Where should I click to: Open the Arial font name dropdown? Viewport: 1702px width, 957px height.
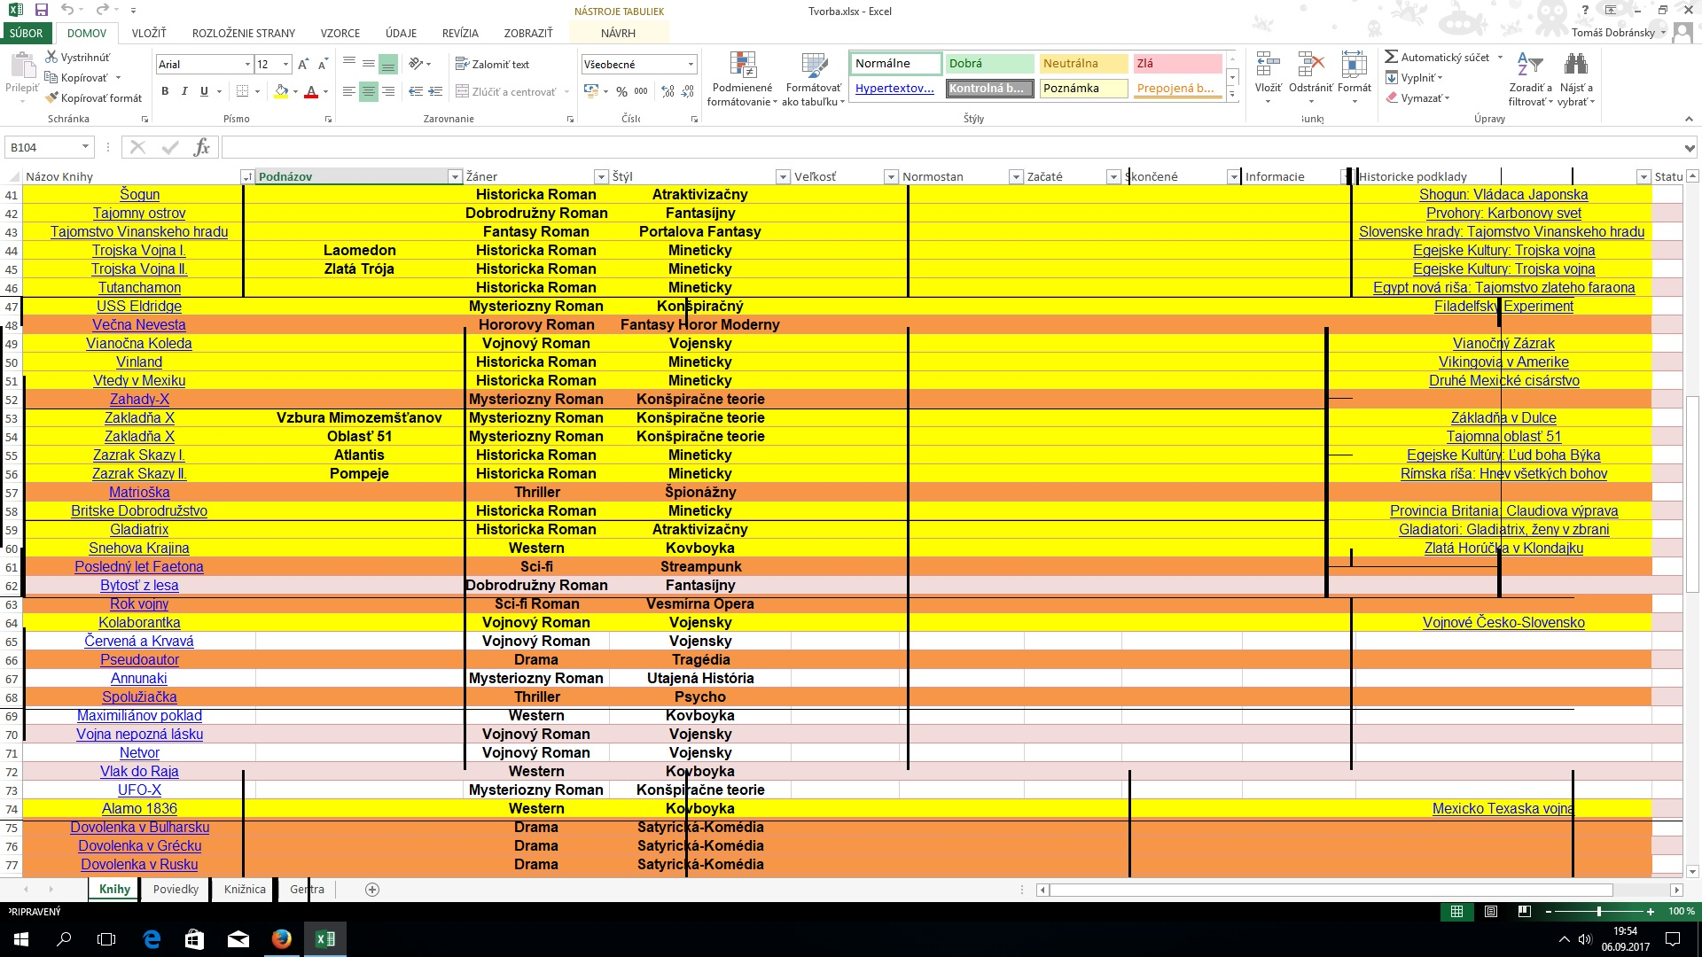247,65
